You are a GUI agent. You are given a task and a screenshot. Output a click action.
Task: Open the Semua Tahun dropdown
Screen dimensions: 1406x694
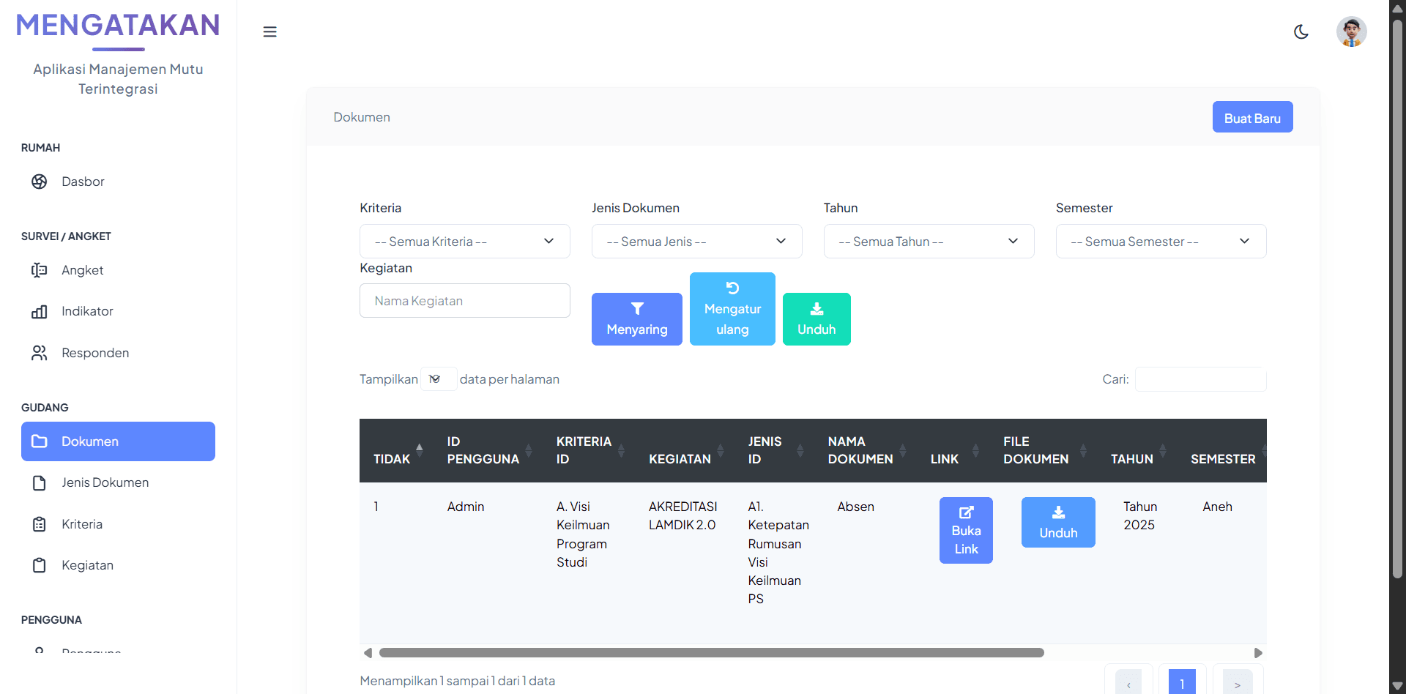(x=929, y=242)
